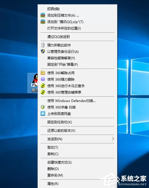The image size is (149, 188).
Task: Click the purple icon for 使用360强力删除
Action: [43, 79]
